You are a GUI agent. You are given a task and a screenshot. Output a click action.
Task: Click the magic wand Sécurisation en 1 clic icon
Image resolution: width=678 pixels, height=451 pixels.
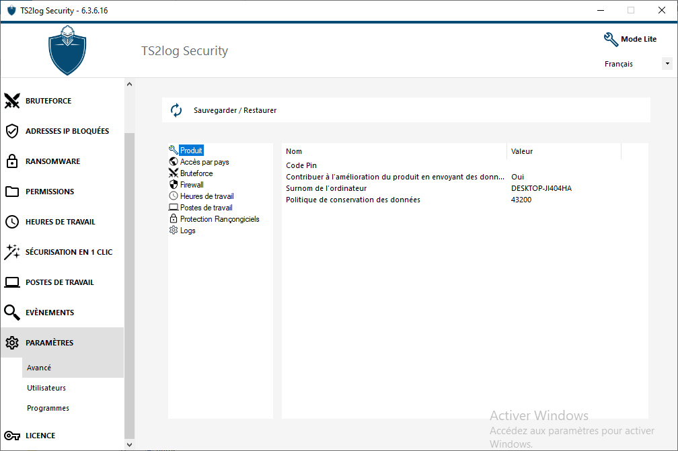[12, 252]
